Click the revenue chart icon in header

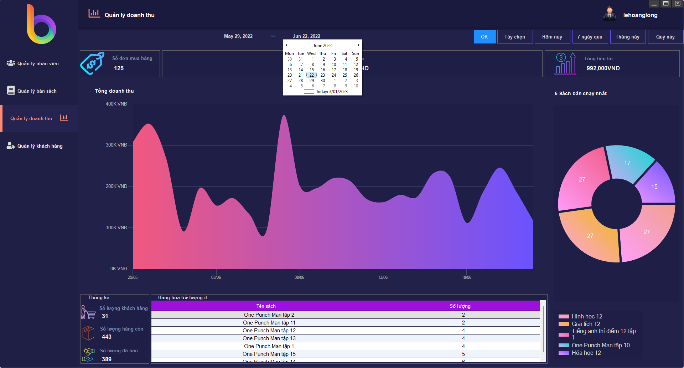coord(94,14)
